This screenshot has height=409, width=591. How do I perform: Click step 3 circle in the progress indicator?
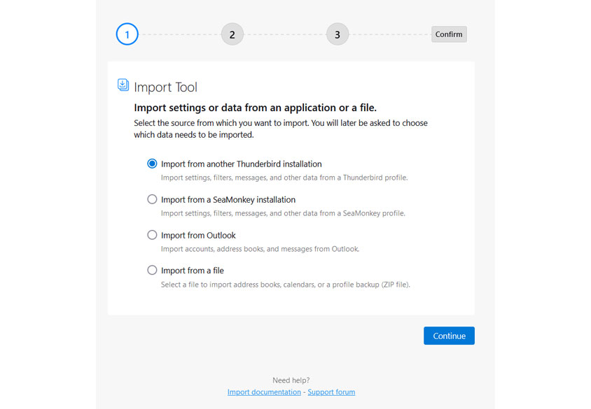click(337, 34)
